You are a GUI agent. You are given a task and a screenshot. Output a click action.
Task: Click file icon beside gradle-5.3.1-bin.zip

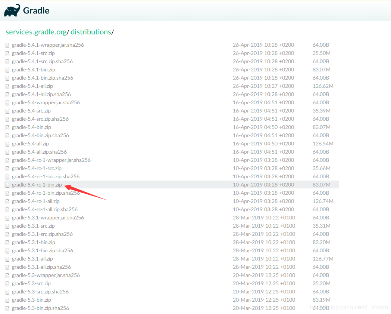[x=7, y=243]
